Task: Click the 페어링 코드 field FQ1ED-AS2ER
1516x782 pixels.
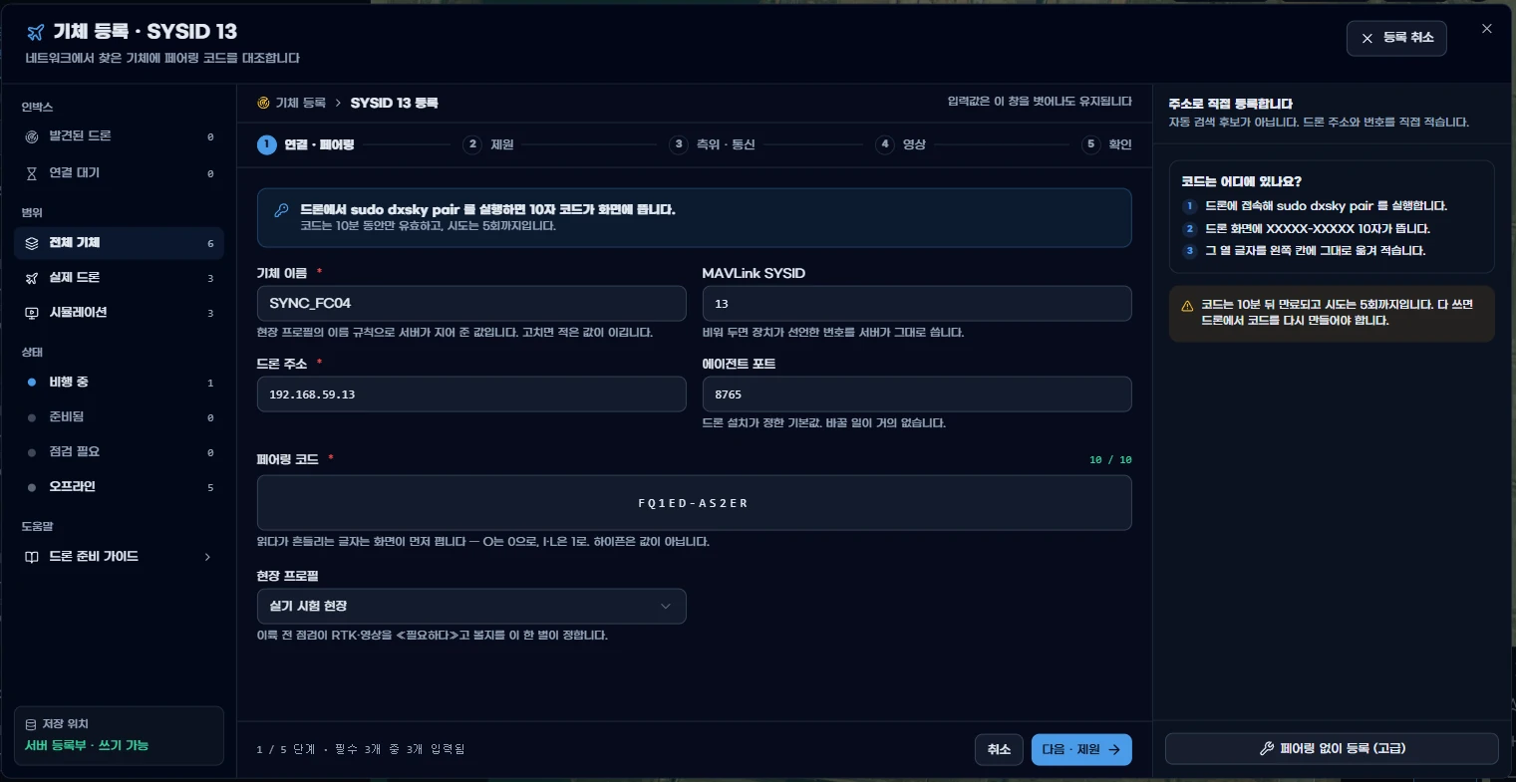Action: [x=695, y=503]
